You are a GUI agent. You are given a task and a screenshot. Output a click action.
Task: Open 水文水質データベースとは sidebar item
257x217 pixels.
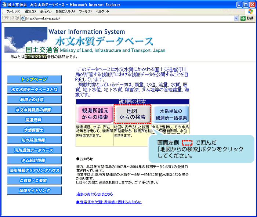coord(35,90)
